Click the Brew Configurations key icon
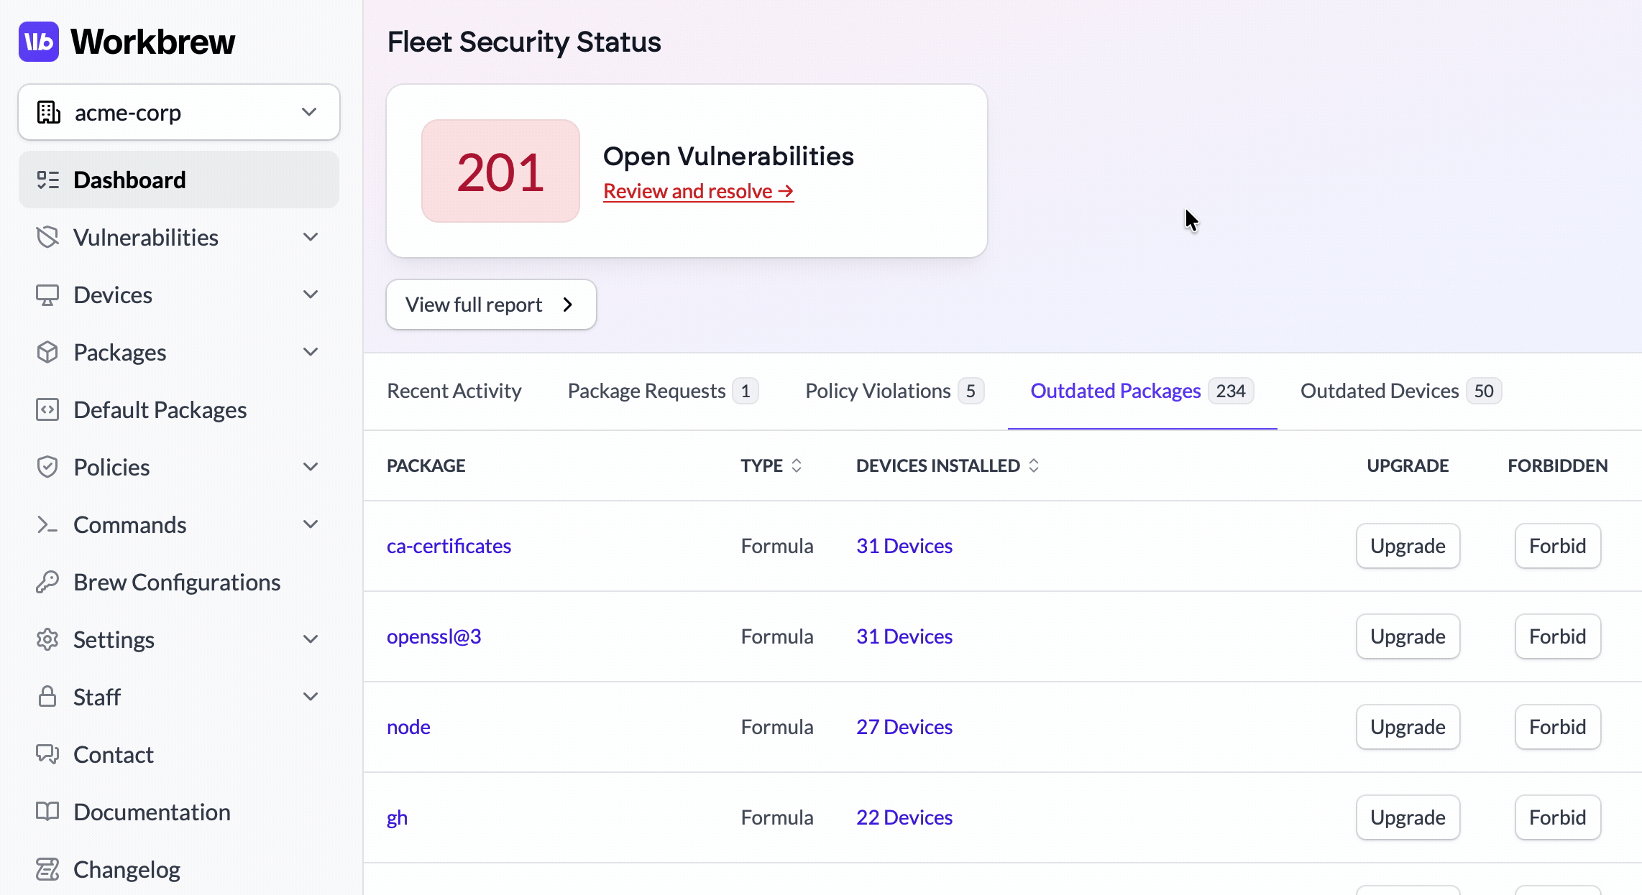The image size is (1642, 895). 47,582
